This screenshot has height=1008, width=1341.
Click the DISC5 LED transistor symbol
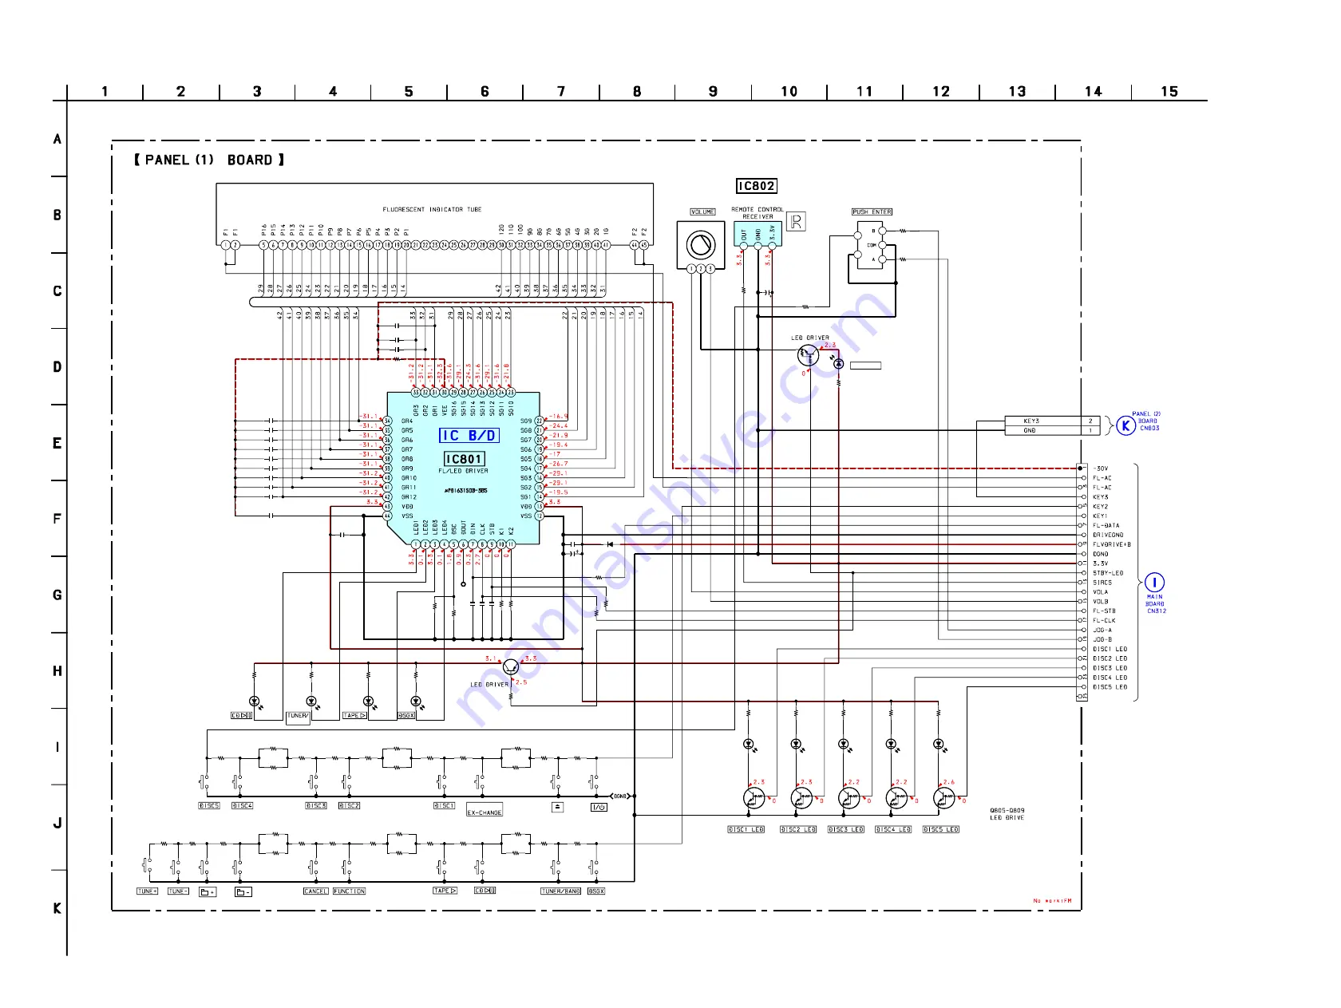point(943,797)
